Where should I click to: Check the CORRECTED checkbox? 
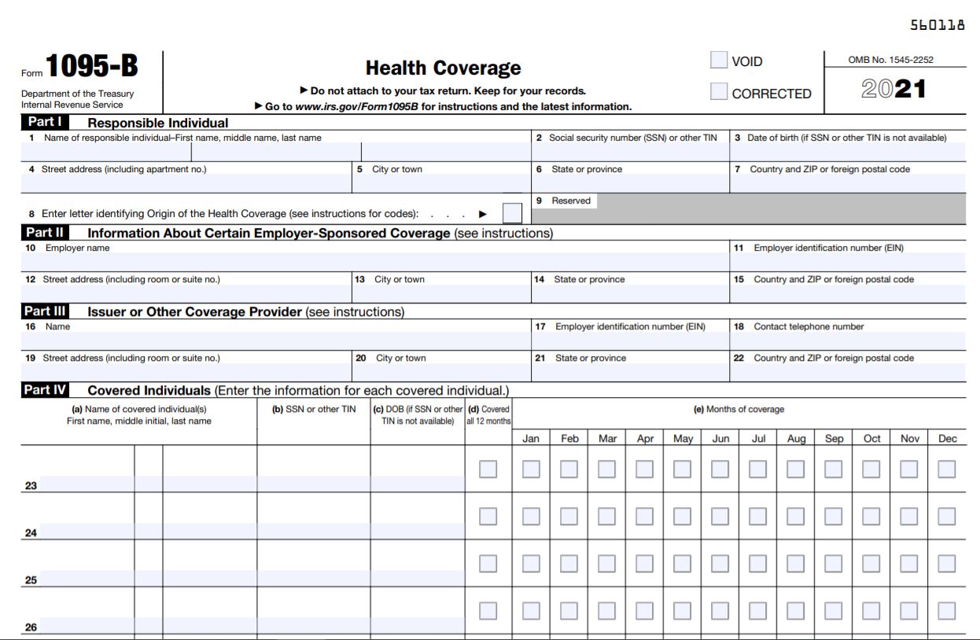[719, 92]
